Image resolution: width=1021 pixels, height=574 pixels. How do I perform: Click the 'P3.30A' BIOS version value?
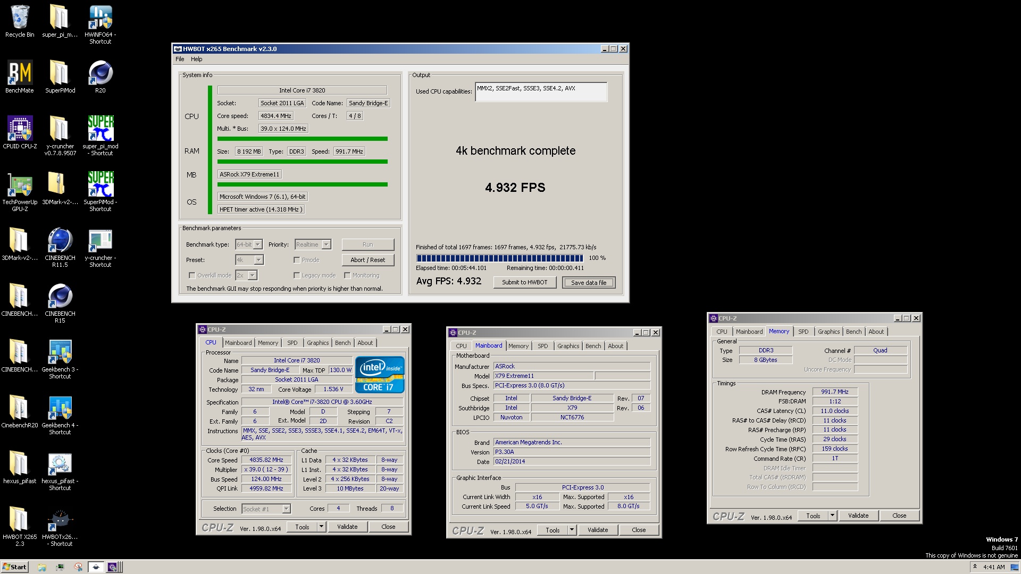click(x=572, y=452)
